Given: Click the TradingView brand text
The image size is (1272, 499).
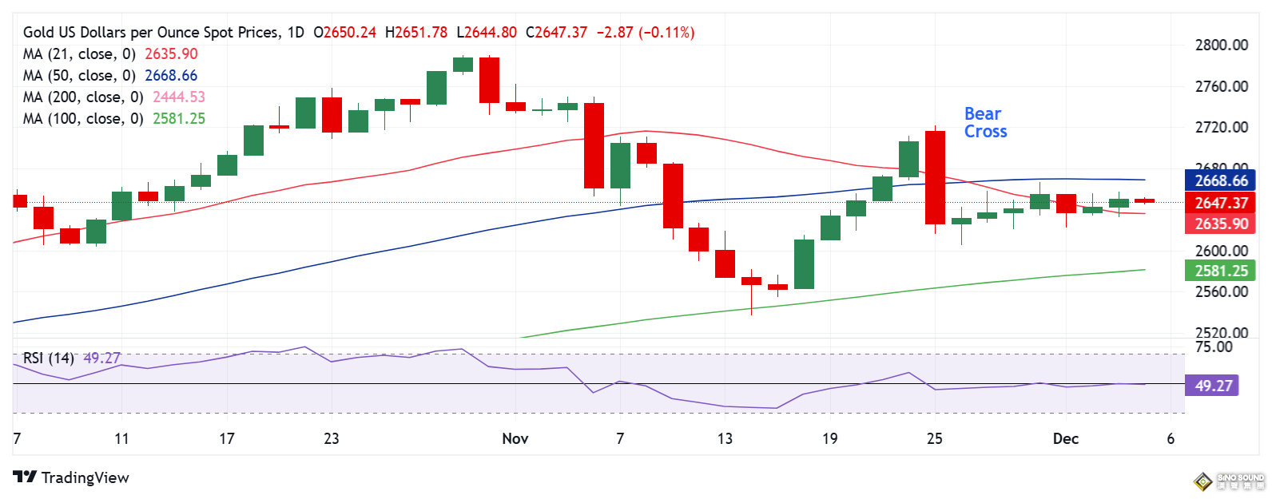Looking at the screenshot, I should coord(85,477).
